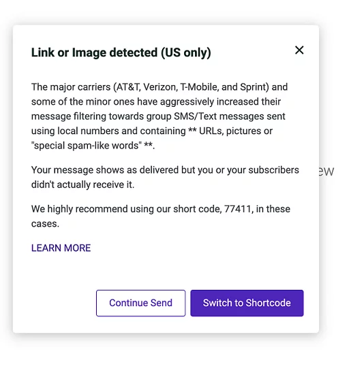This screenshot has width=349, height=366.
Task: Click the 'message filtering towards group' text
Action: [102, 116]
